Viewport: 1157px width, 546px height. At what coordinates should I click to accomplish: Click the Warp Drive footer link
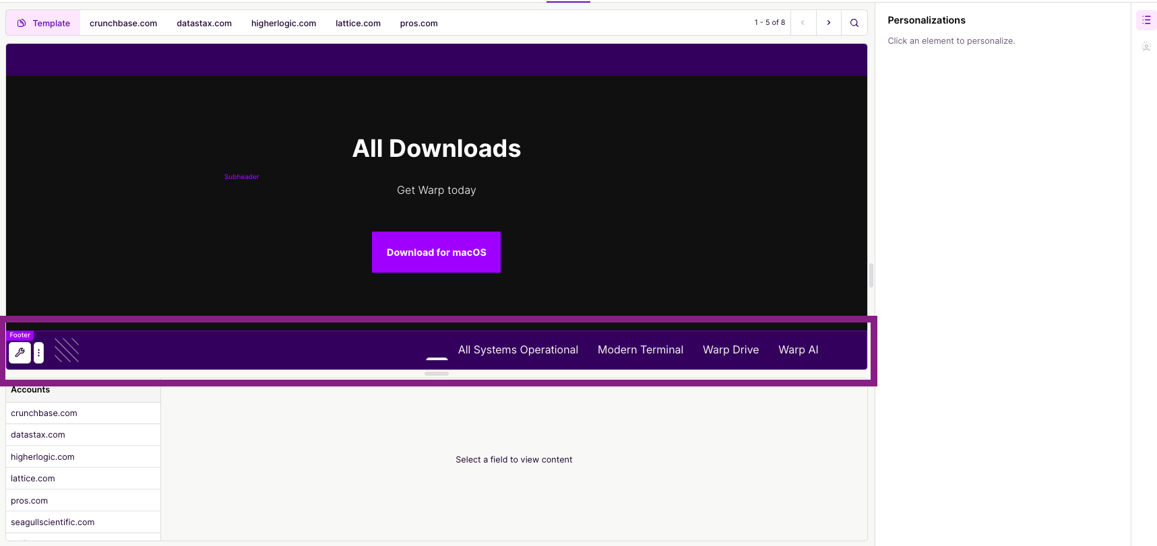[730, 350]
